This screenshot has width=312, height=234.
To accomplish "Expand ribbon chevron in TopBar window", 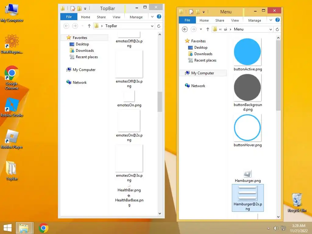I will click(x=152, y=17).
